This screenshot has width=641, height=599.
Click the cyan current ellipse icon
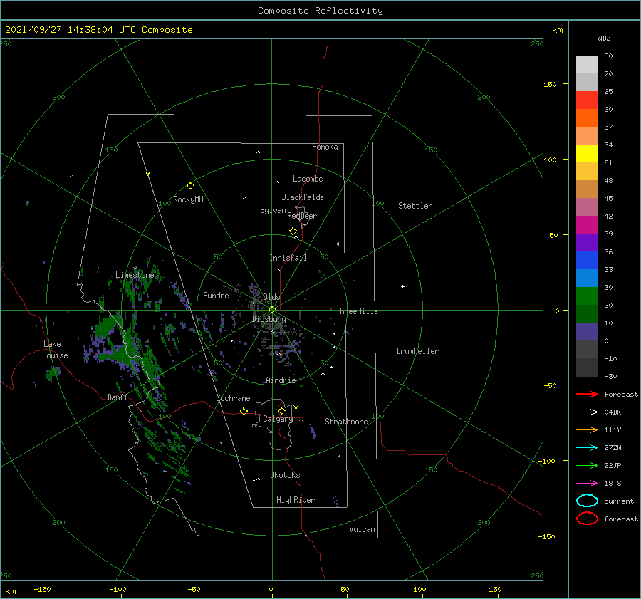(x=587, y=501)
